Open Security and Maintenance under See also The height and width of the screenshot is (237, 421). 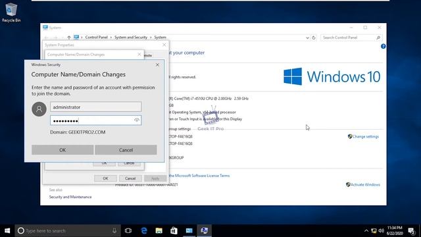[x=70, y=197]
